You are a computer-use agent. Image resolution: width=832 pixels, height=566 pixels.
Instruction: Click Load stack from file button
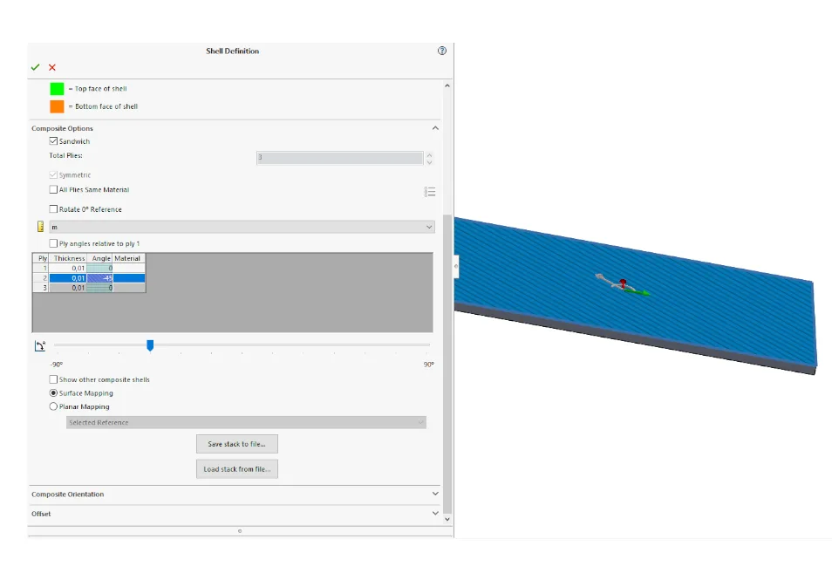(236, 469)
